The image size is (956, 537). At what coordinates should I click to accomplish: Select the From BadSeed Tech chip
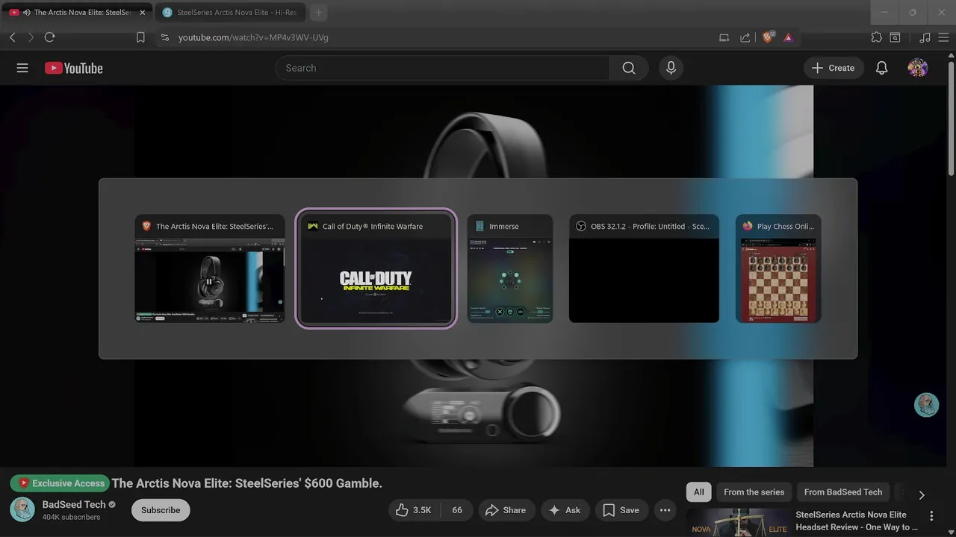click(842, 492)
